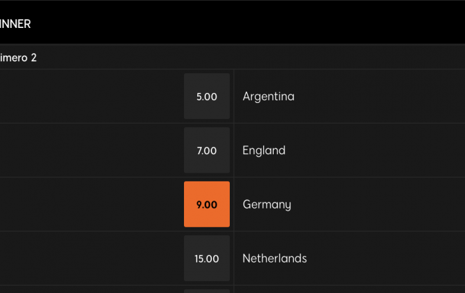Image resolution: width=465 pixels, height=293 pixels.
Task: Choose the 15.00 odds for Netherlands
Action: point(207,258)
